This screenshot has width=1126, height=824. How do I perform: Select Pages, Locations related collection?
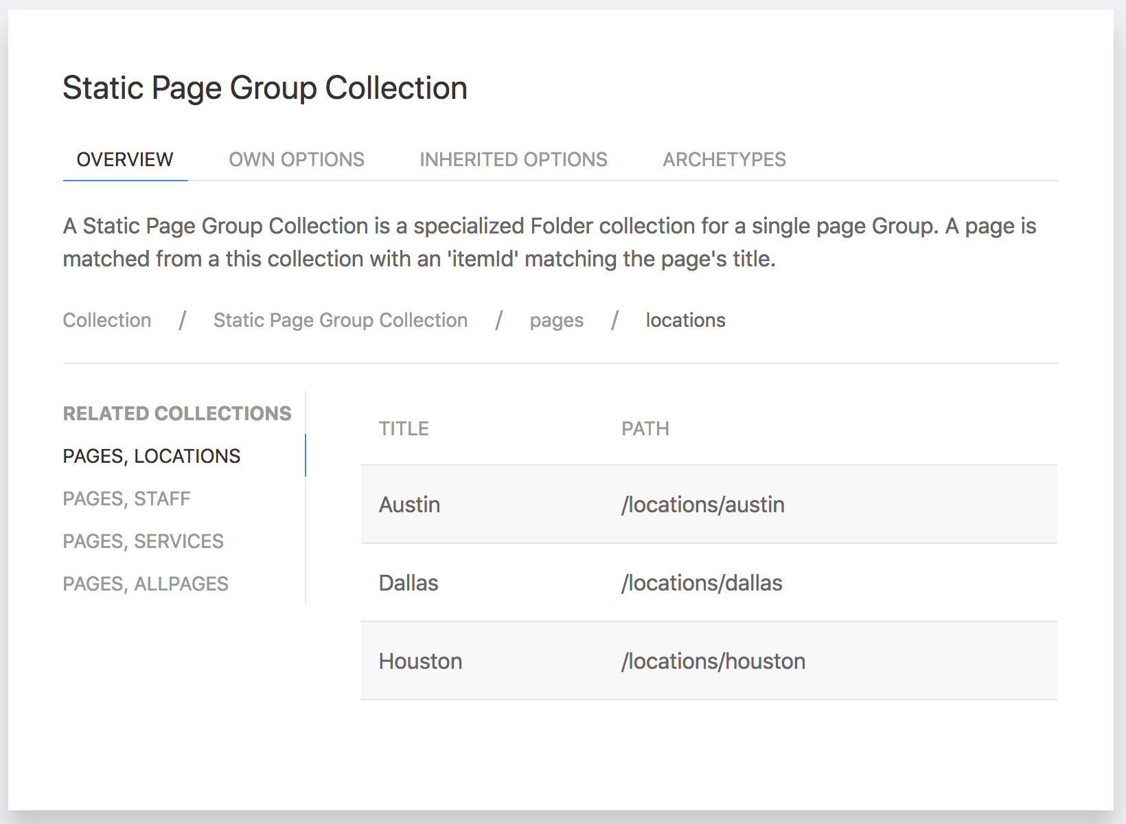(x=152, y=456)
